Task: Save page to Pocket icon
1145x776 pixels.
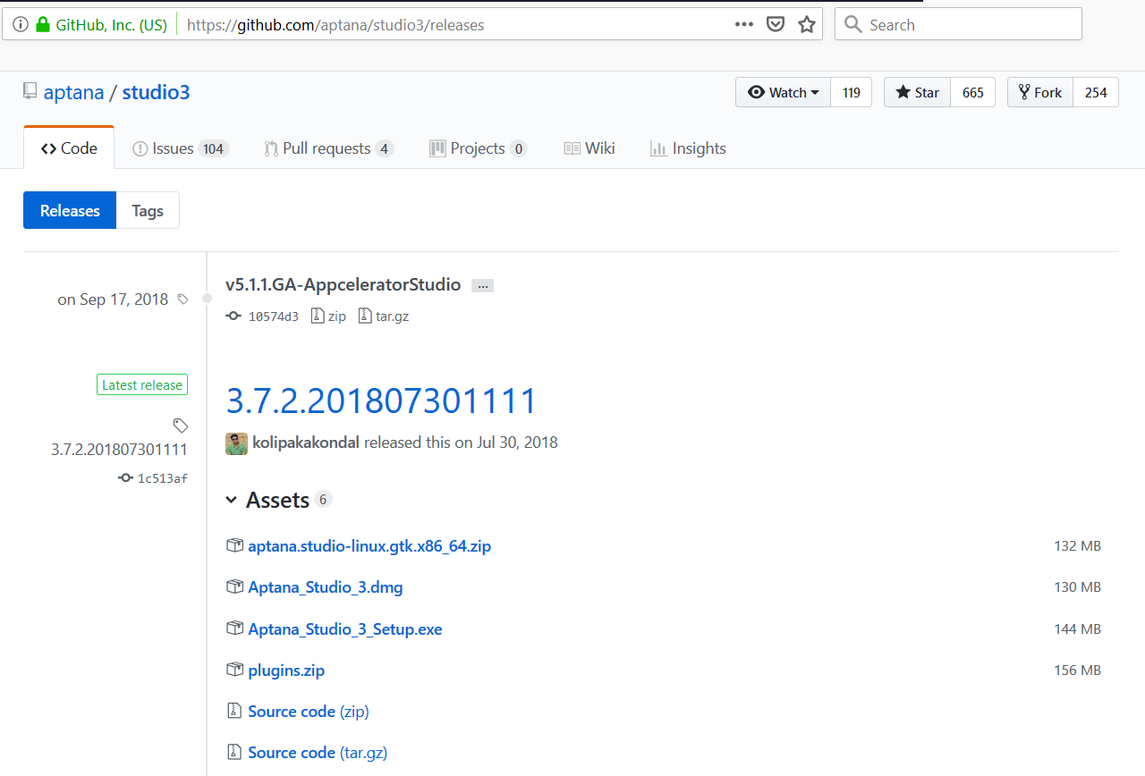Action: 776,25
